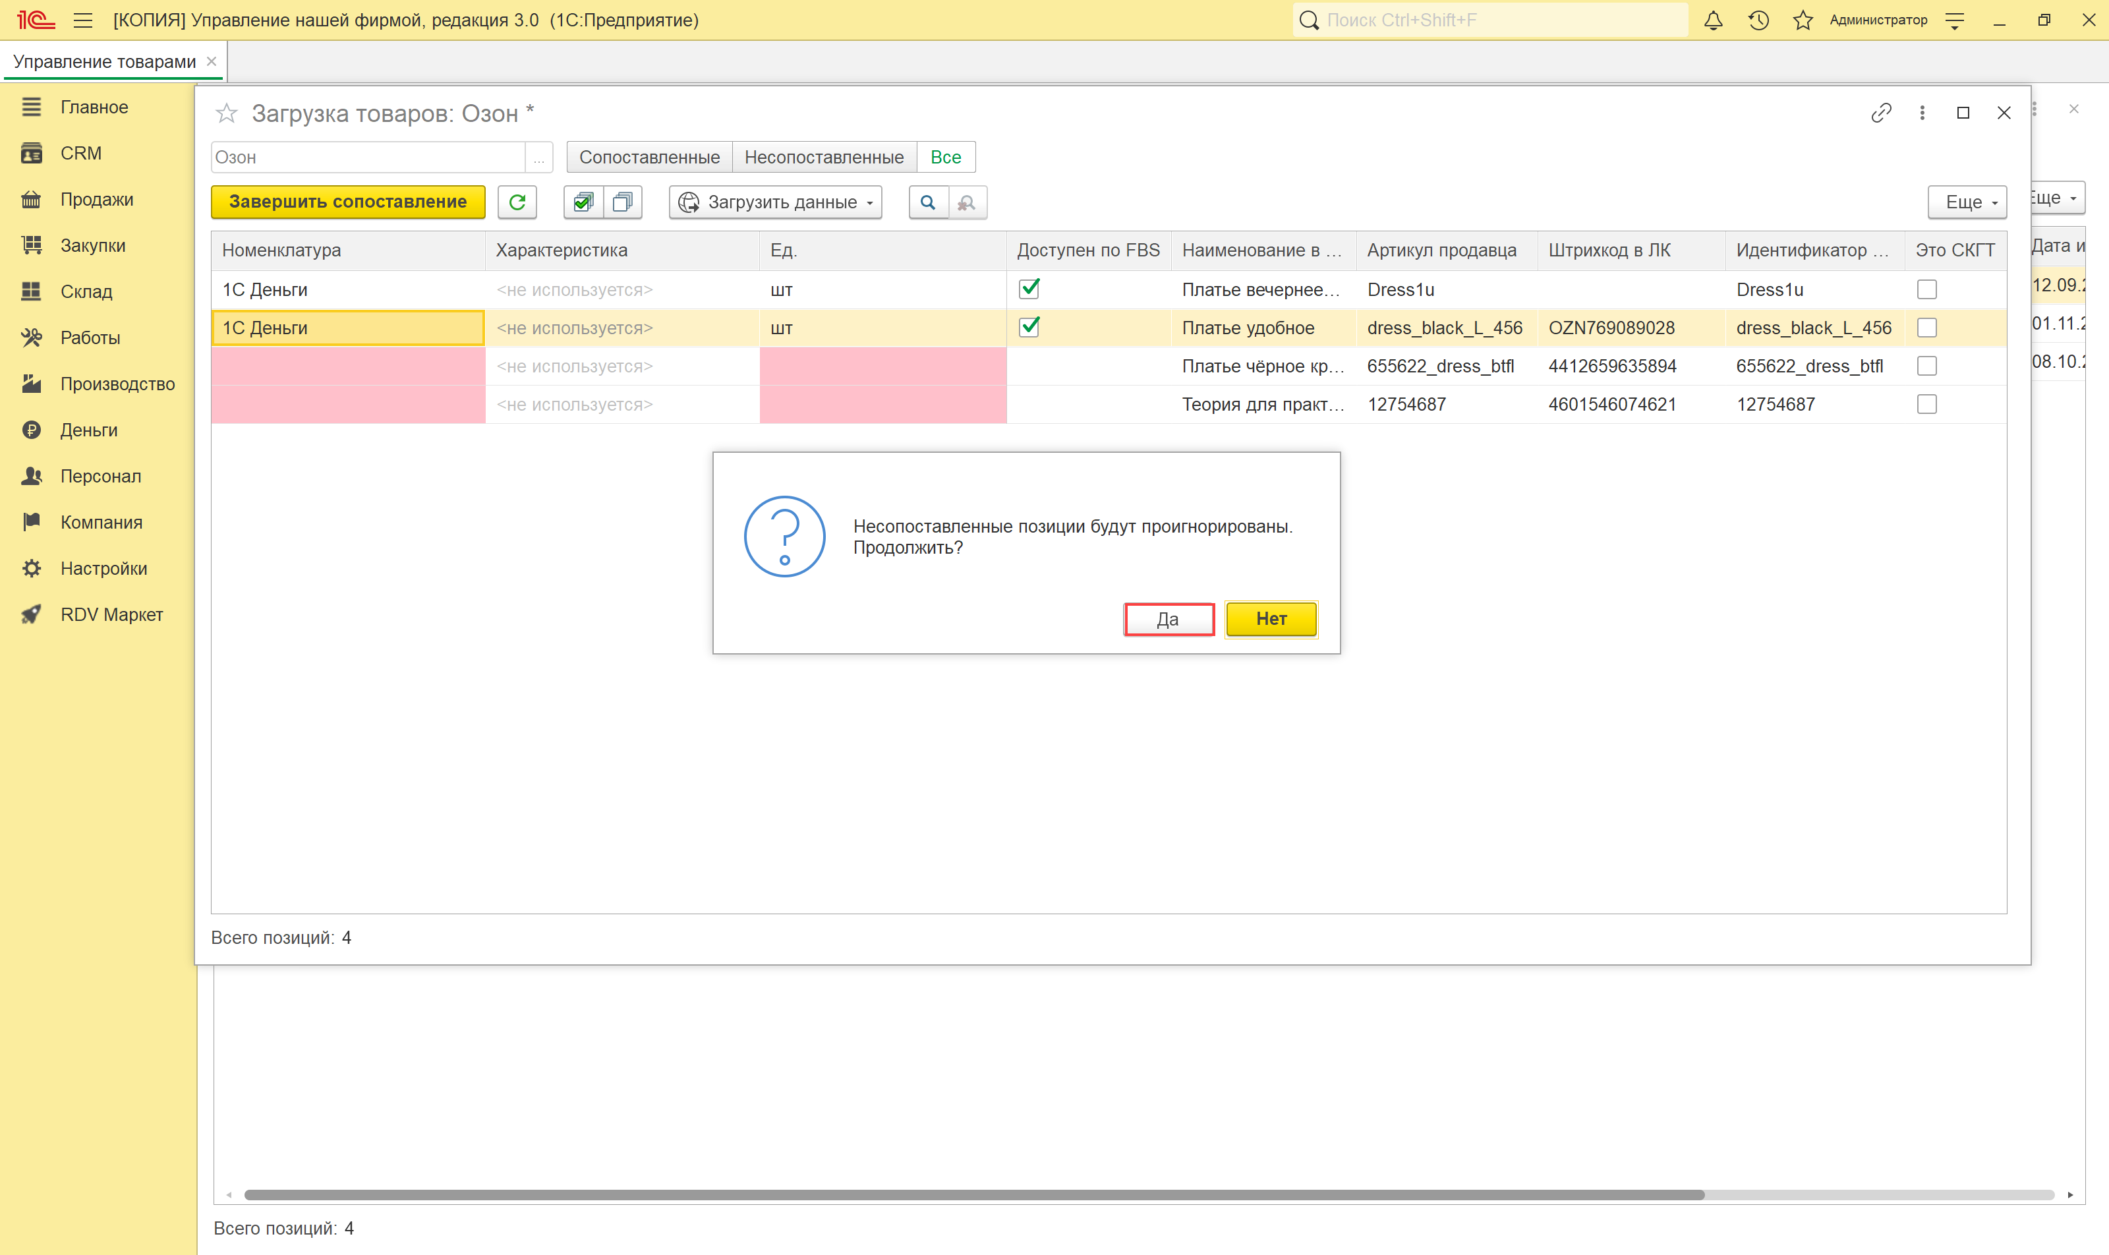Open favorites star in title bar
The height and width of the screenshot is (1255, 2109).
(1803, 20)
